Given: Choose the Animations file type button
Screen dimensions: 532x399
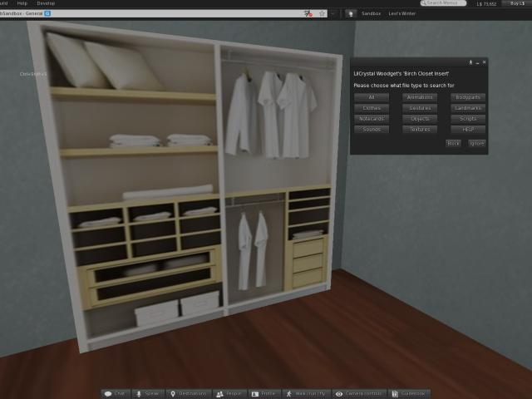Looking at the screenshot, I should click(x=420, y=97).
